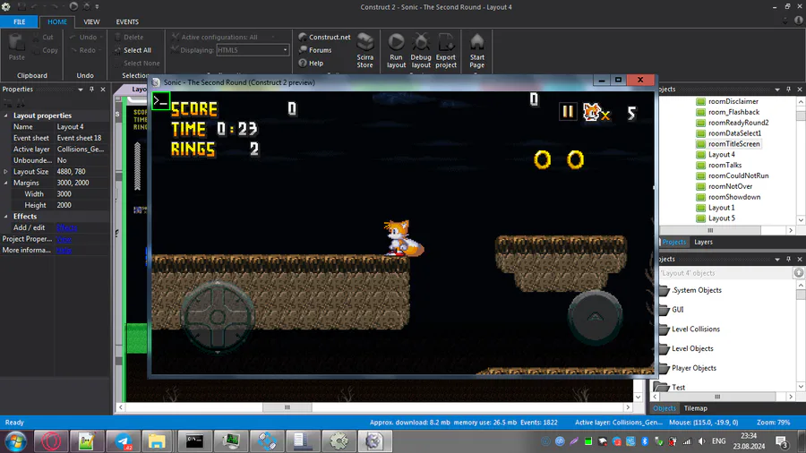This screenshot has height=453, width=806.
Task: Select roomTitleScreen in the project tree
Action: point(733,144)
